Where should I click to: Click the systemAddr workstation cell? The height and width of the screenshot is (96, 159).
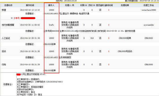point(149,25)
